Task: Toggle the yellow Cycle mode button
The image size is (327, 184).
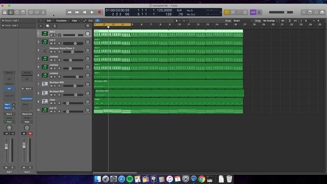Action: [226, 12]
